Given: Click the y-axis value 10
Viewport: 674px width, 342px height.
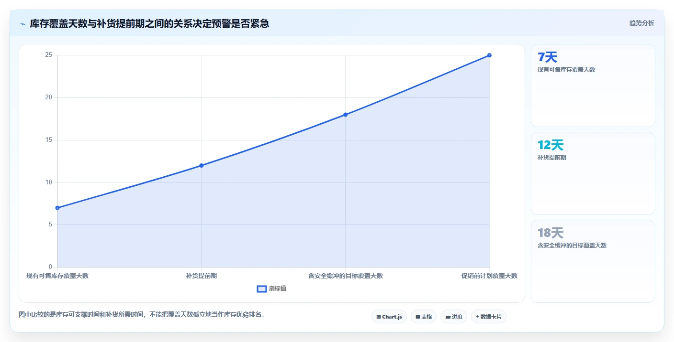Looking at the screenshot, I should [48, 182].
